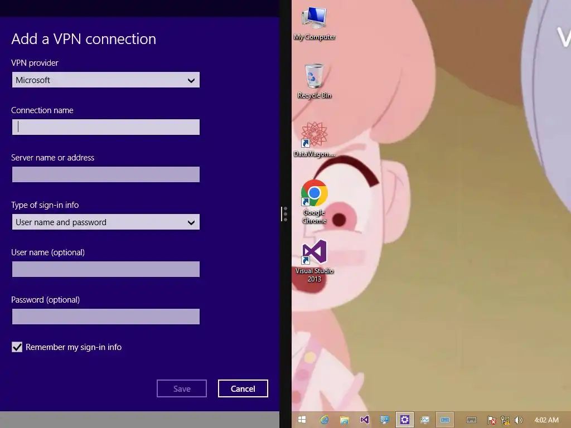
Task: Open Visual Studio from taskbar
Action: tap(364, 420)
